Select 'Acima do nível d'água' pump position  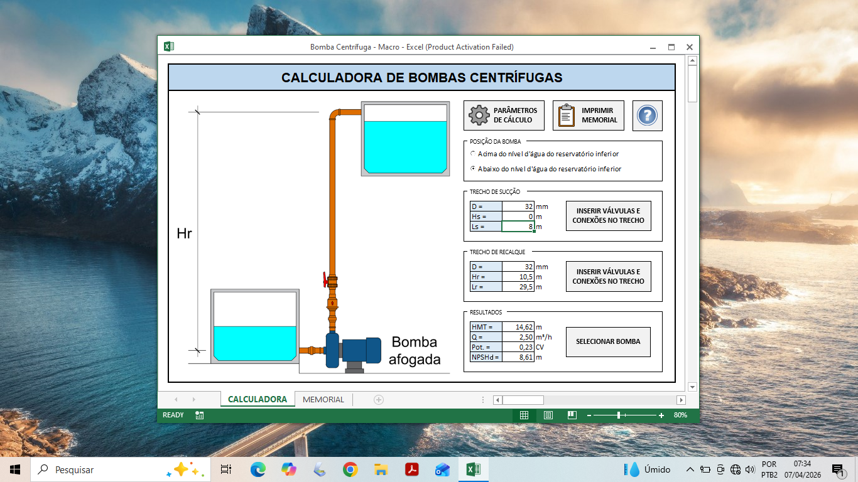coord(545,154)
